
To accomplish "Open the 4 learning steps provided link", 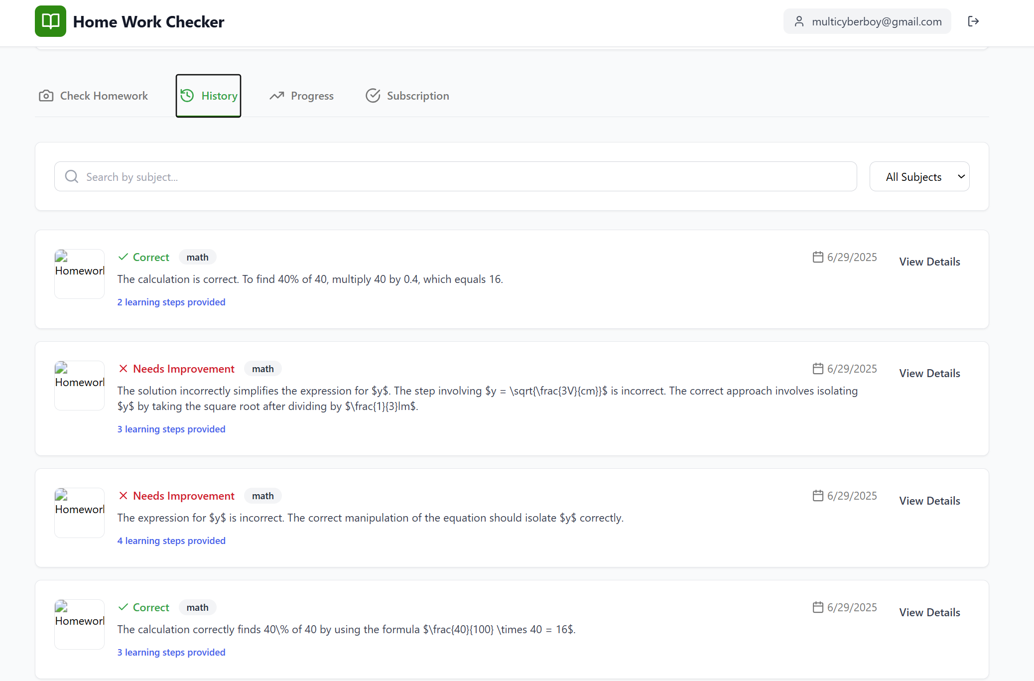I will (171, 541).
